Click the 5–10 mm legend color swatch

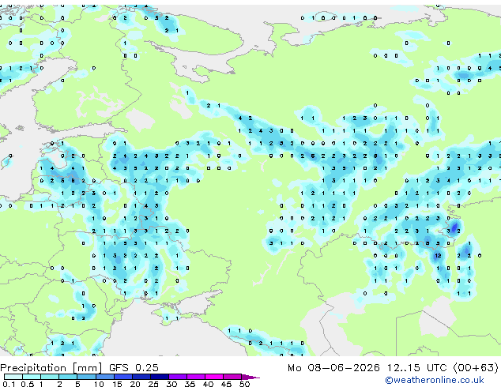coord(86,377)
